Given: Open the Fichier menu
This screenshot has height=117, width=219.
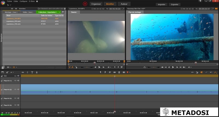Looking at the screenshot, I should click(10, 1).
